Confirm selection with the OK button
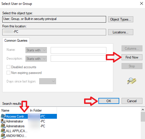The image size is (145, 139). point(109,101)
